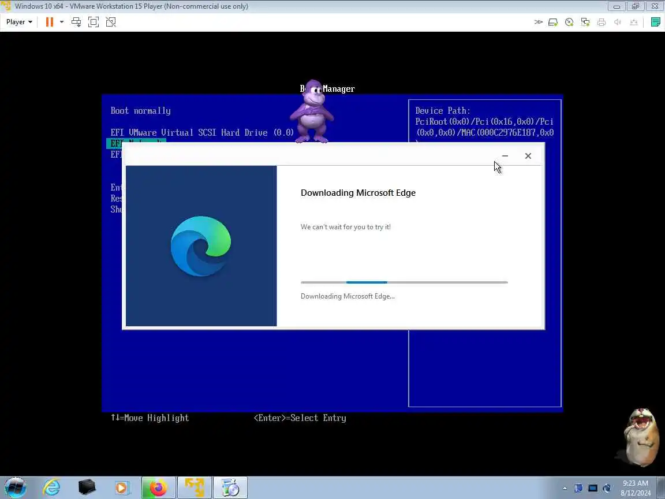Close the Microsoft Edge download dialog

[x=528, y=156]
